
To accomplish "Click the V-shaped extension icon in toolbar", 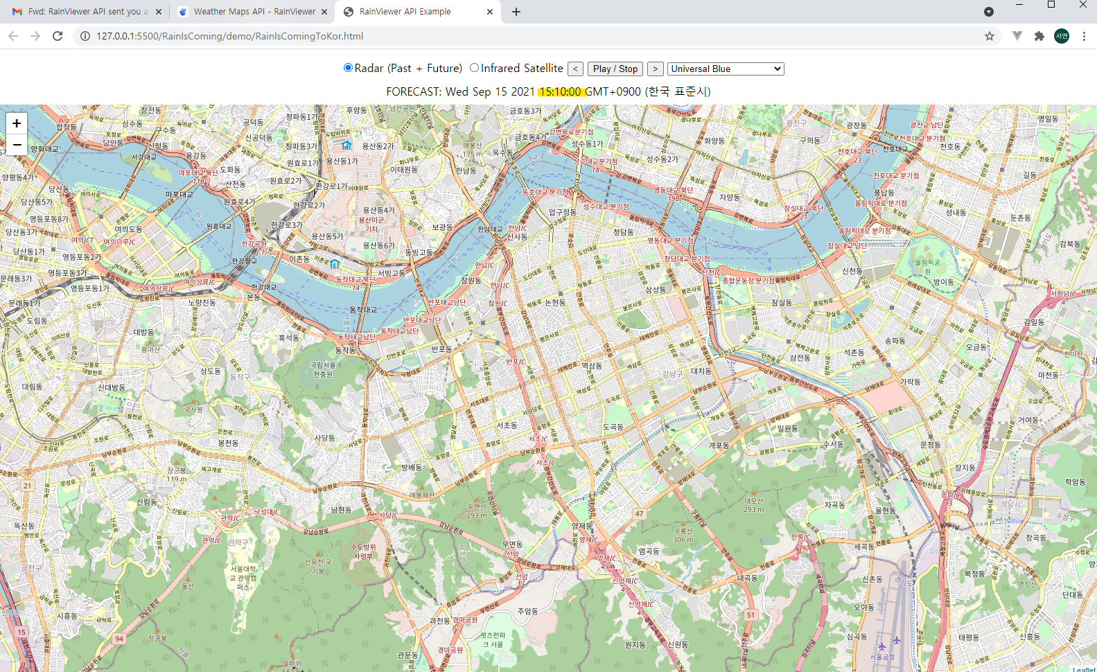I will (1017, 36).
